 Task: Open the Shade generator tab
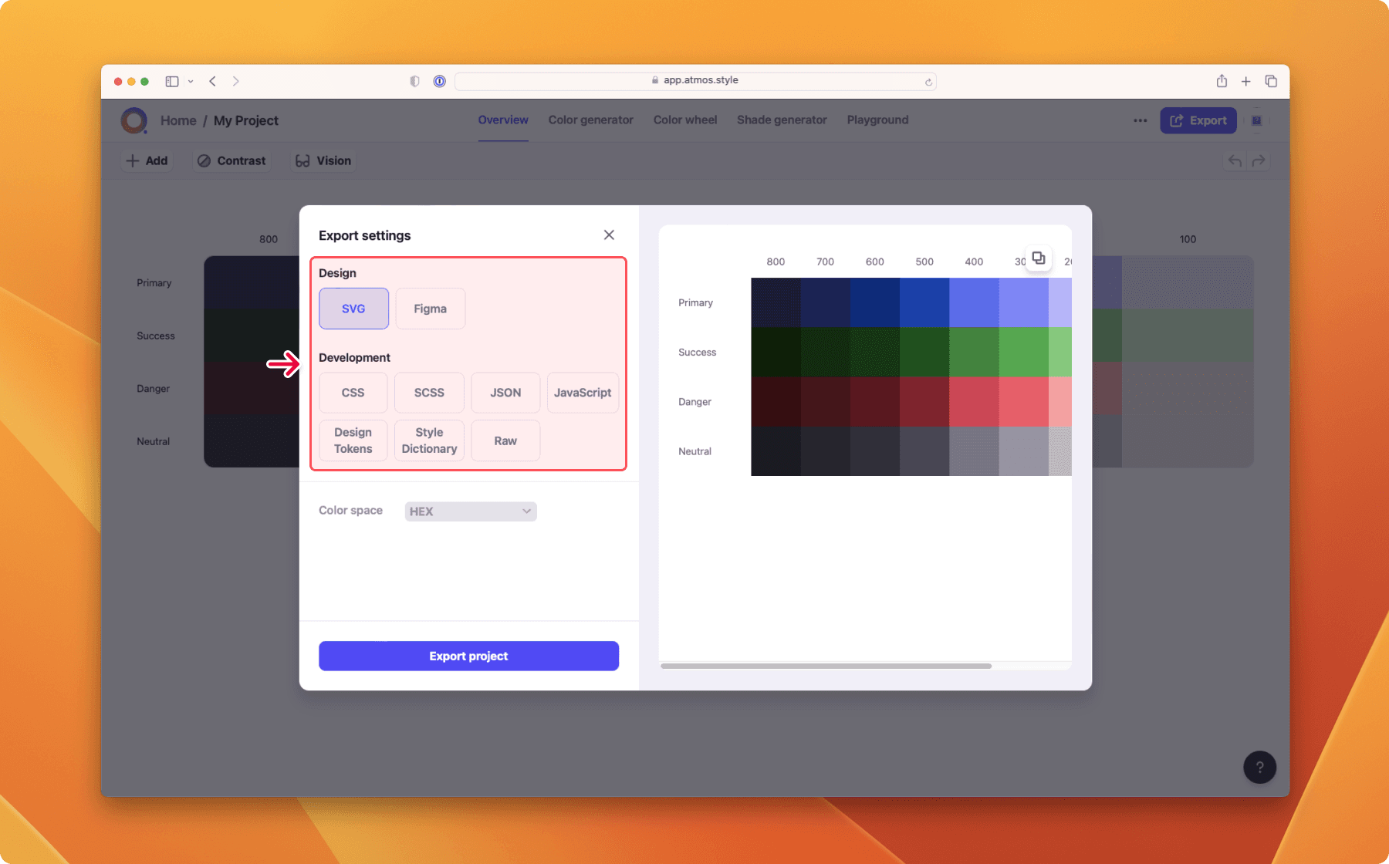[x=781, y=120]
